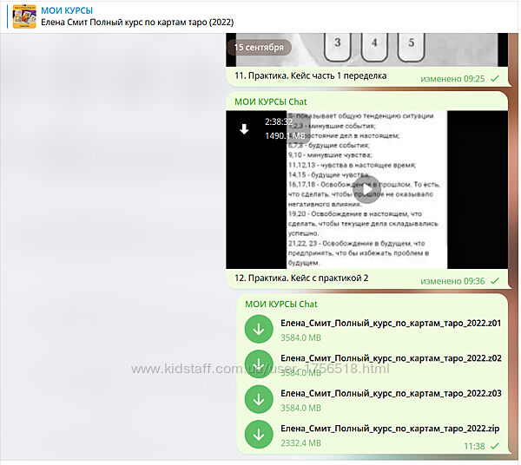Image resolution: width=521 pixels, height=465 pixels.
Task: Click the МОИ КУРСЫ Chat sender name above video
Action: click(x=271, y=102)
